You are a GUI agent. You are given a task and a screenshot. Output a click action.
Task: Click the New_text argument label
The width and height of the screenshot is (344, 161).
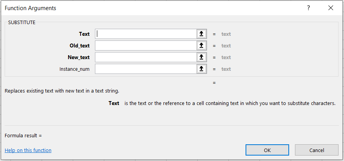pyautogui.click(x=79, y=57)
